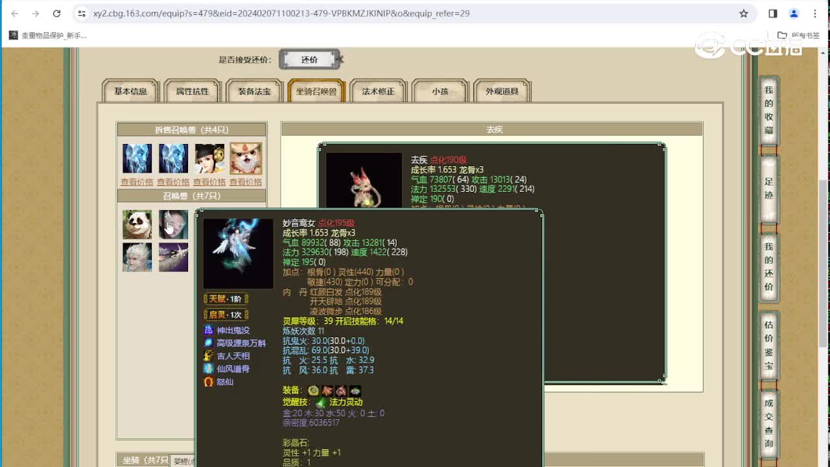Click the 仙风道骨 skill icon
This screenshot has width=830, height=467.
(208, 368)
